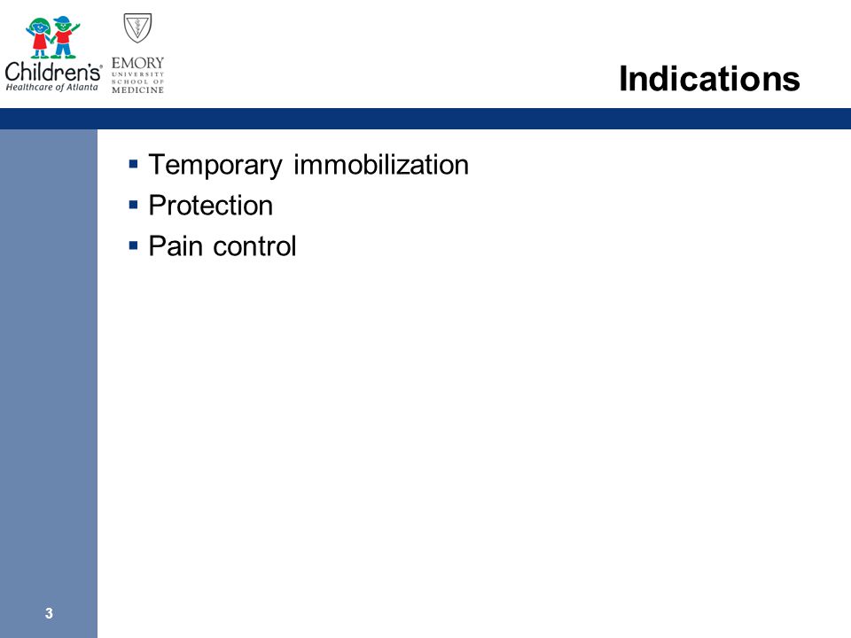The width and height of the screenshot is (851, 638).
Task: Click the Healthcare of Atlanta tagline
Action: [51, 88]
